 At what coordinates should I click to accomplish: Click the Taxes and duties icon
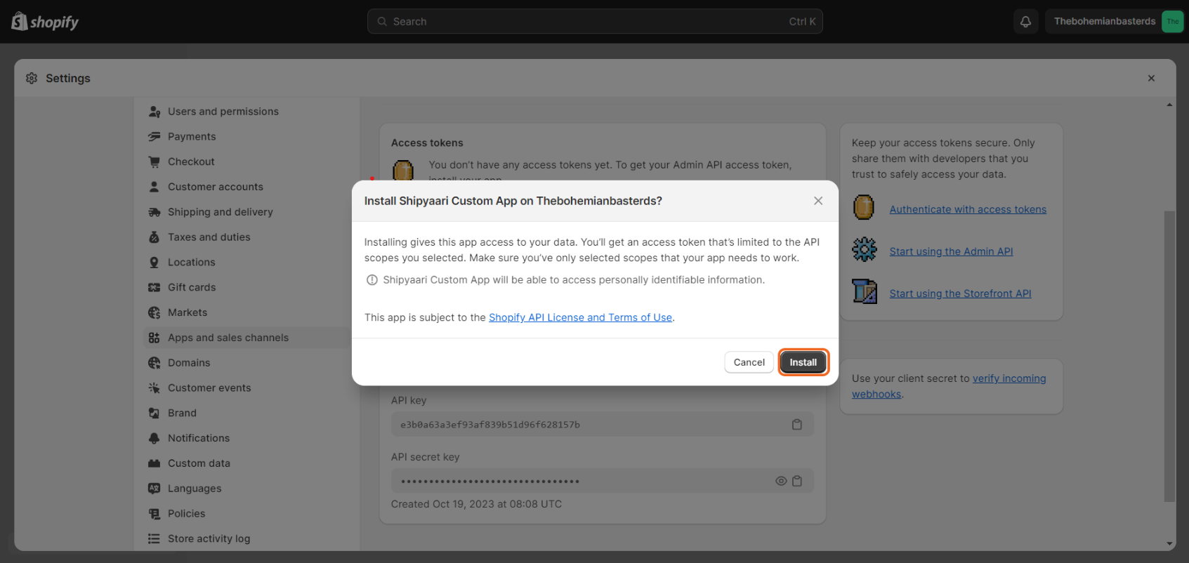coord(155,237)
